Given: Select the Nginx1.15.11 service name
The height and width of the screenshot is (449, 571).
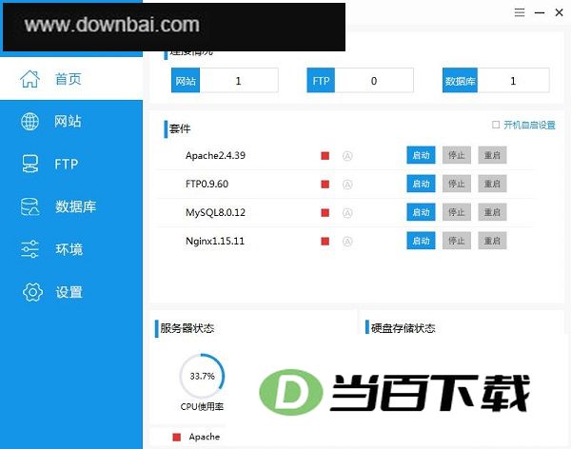Looking at the screenshot, I should 215,241.
